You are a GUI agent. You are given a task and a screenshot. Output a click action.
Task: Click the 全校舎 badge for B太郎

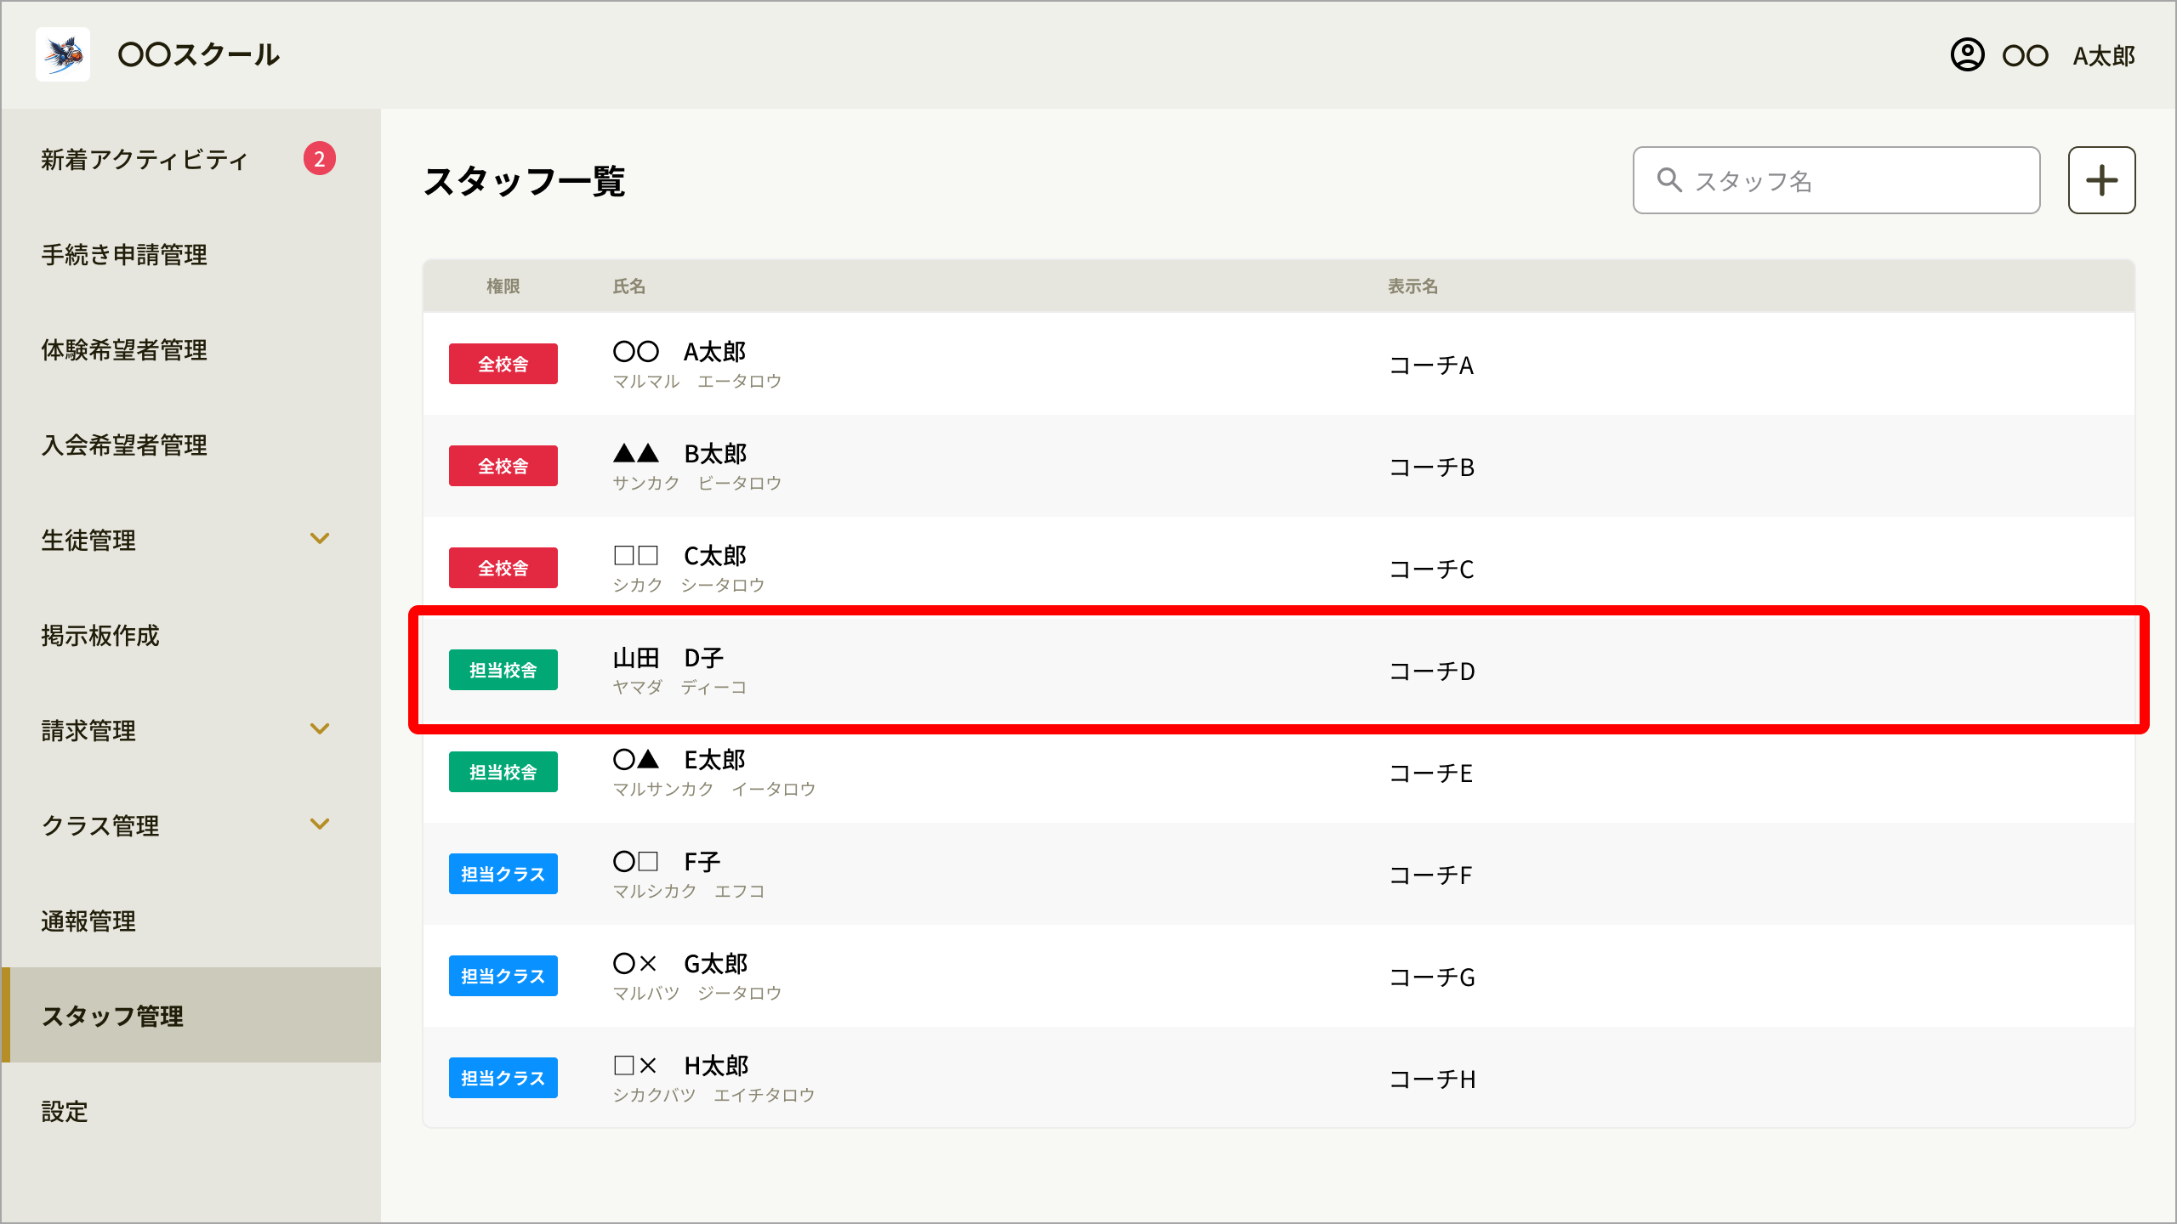(x=503, y=466)
